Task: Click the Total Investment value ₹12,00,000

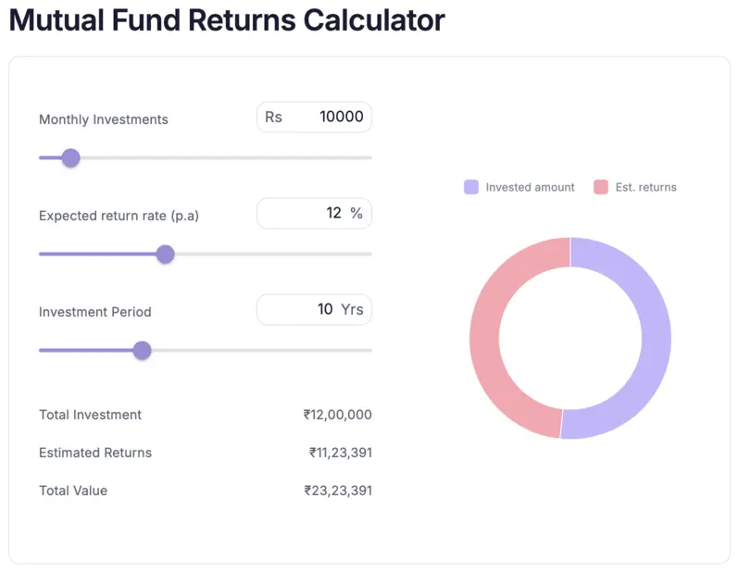Action: pos(338,415)
